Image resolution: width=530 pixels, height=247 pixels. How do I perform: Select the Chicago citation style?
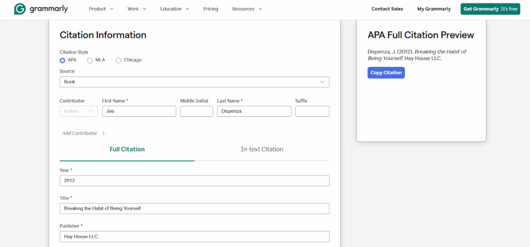coord(119,60)
